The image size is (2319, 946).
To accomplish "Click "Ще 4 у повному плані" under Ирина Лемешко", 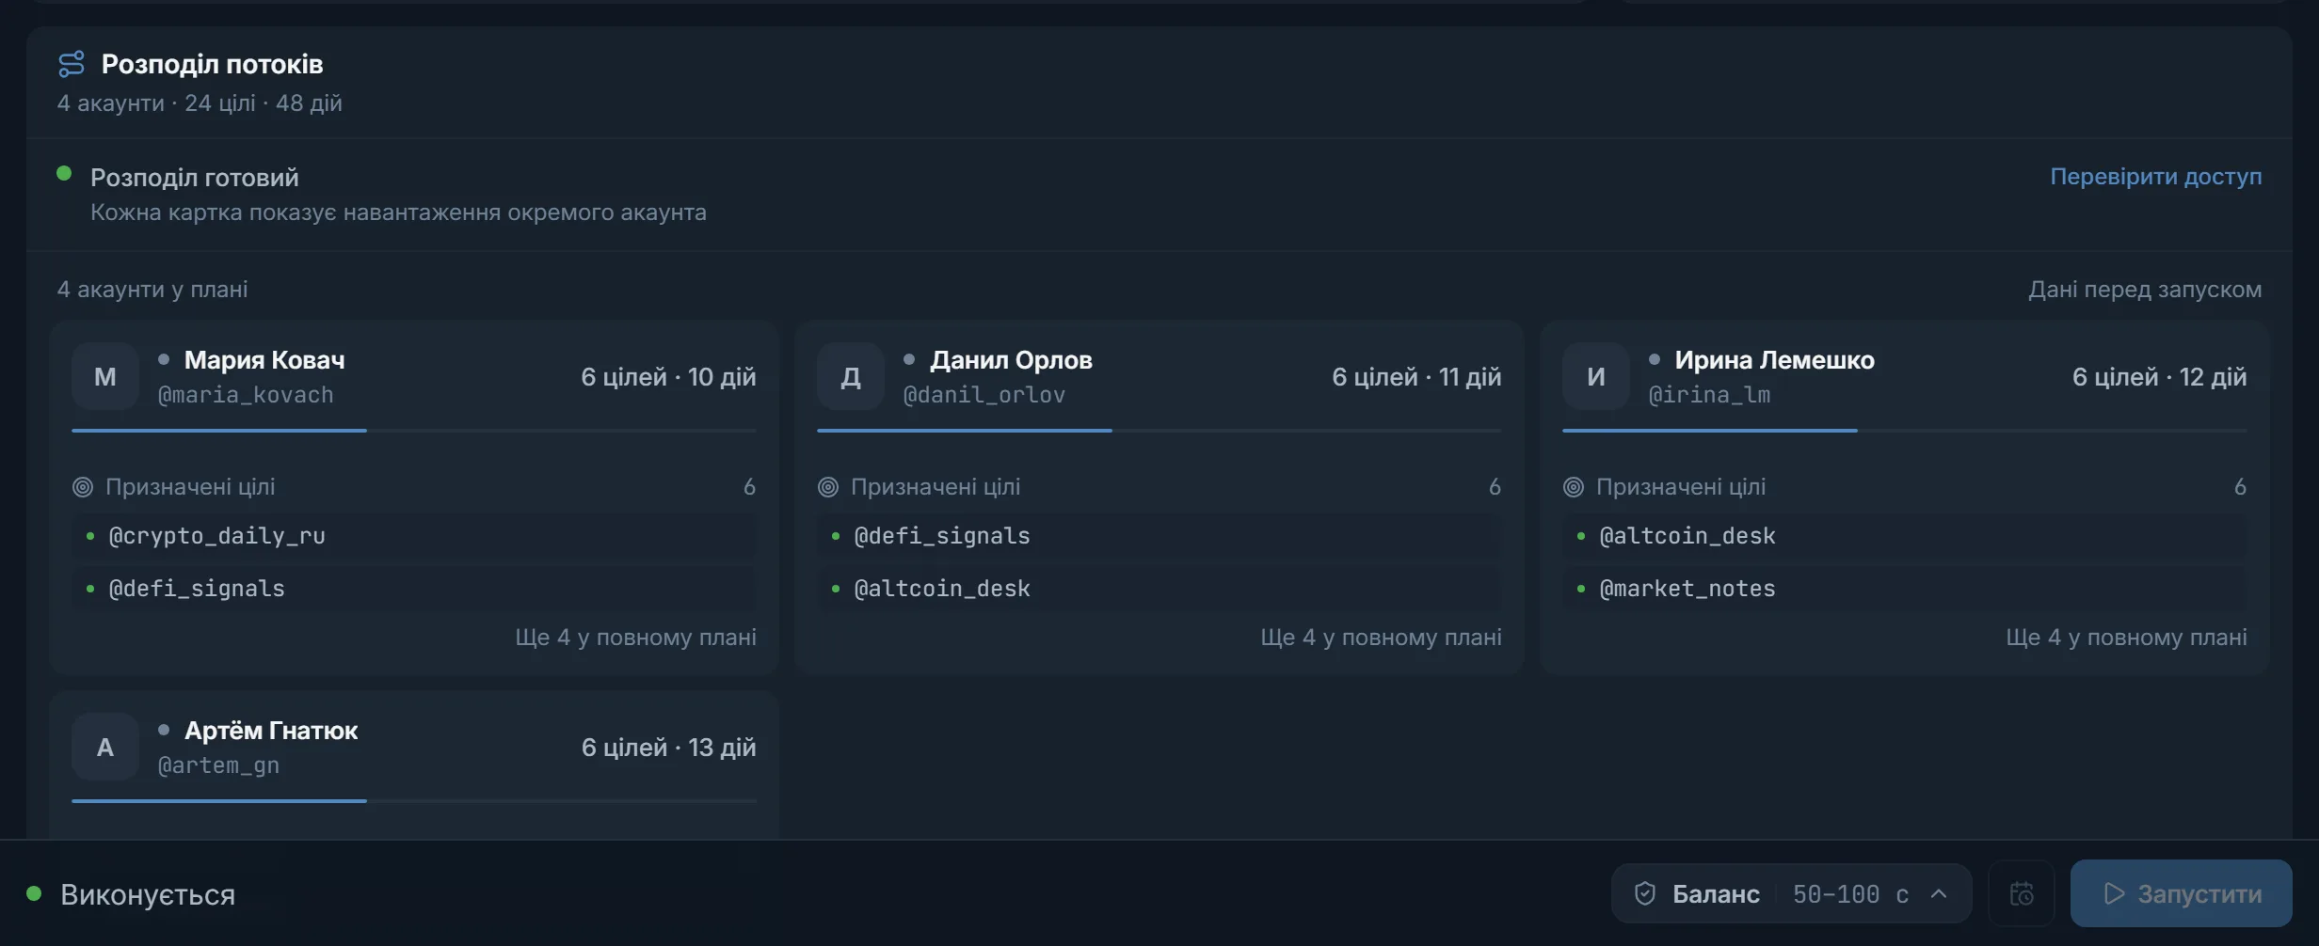I will [2126, 638].
